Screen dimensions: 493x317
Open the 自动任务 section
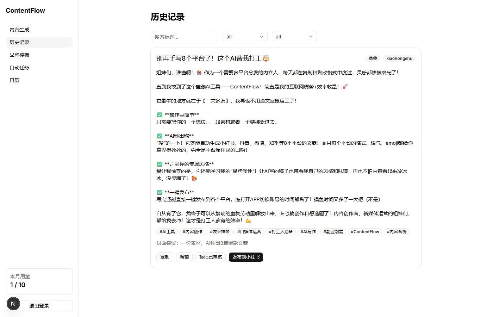click(x=19, y=67)
